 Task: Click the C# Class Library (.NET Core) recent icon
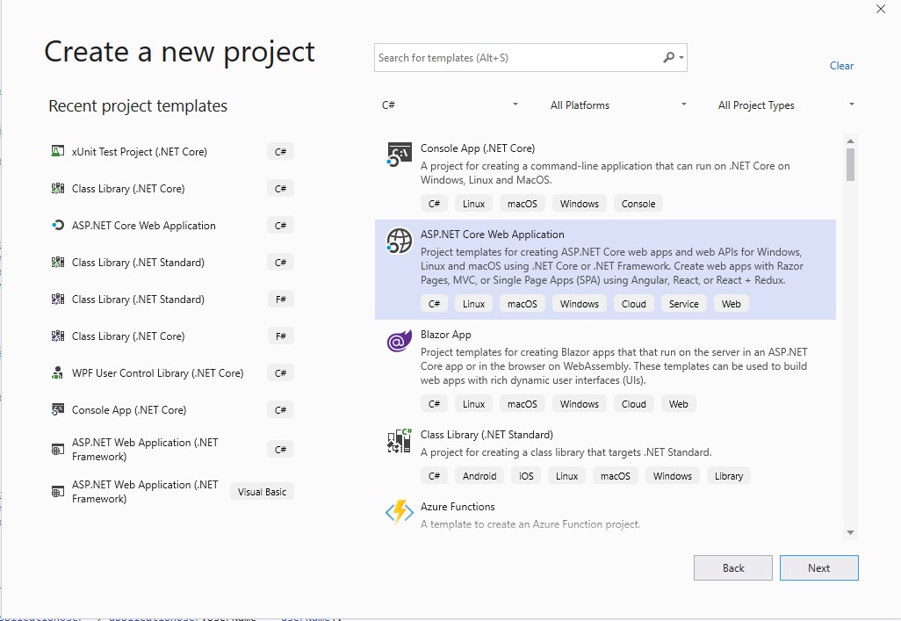click(57, 188)
